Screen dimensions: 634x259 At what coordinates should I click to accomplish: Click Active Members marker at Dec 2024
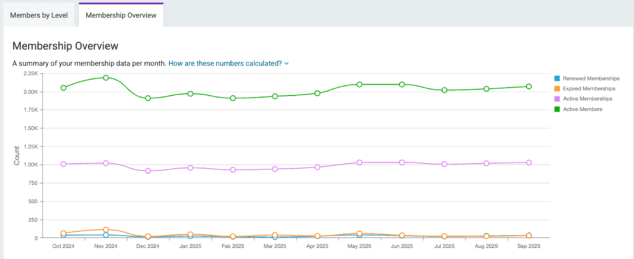click(148, 98)
